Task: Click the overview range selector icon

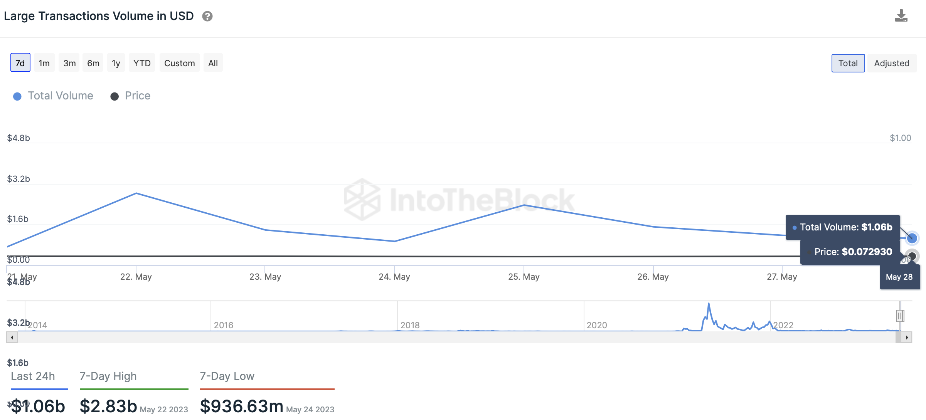Action: [x=899, y=316]
